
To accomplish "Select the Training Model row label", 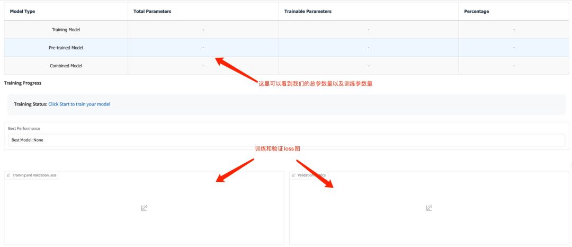I will click(66, 30).
